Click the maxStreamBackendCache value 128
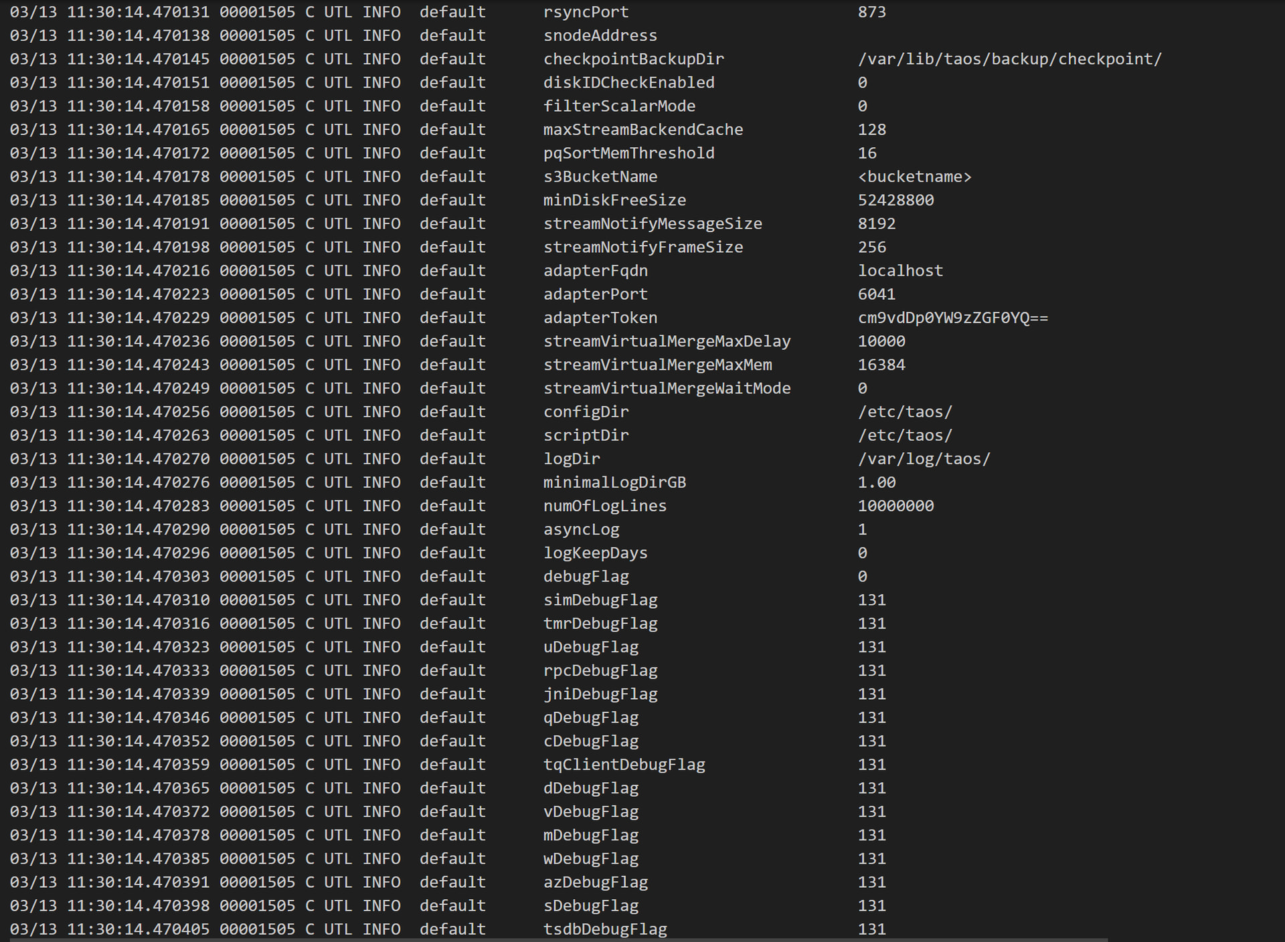This screenshot has height=942, width=1285. coord(871,130)
